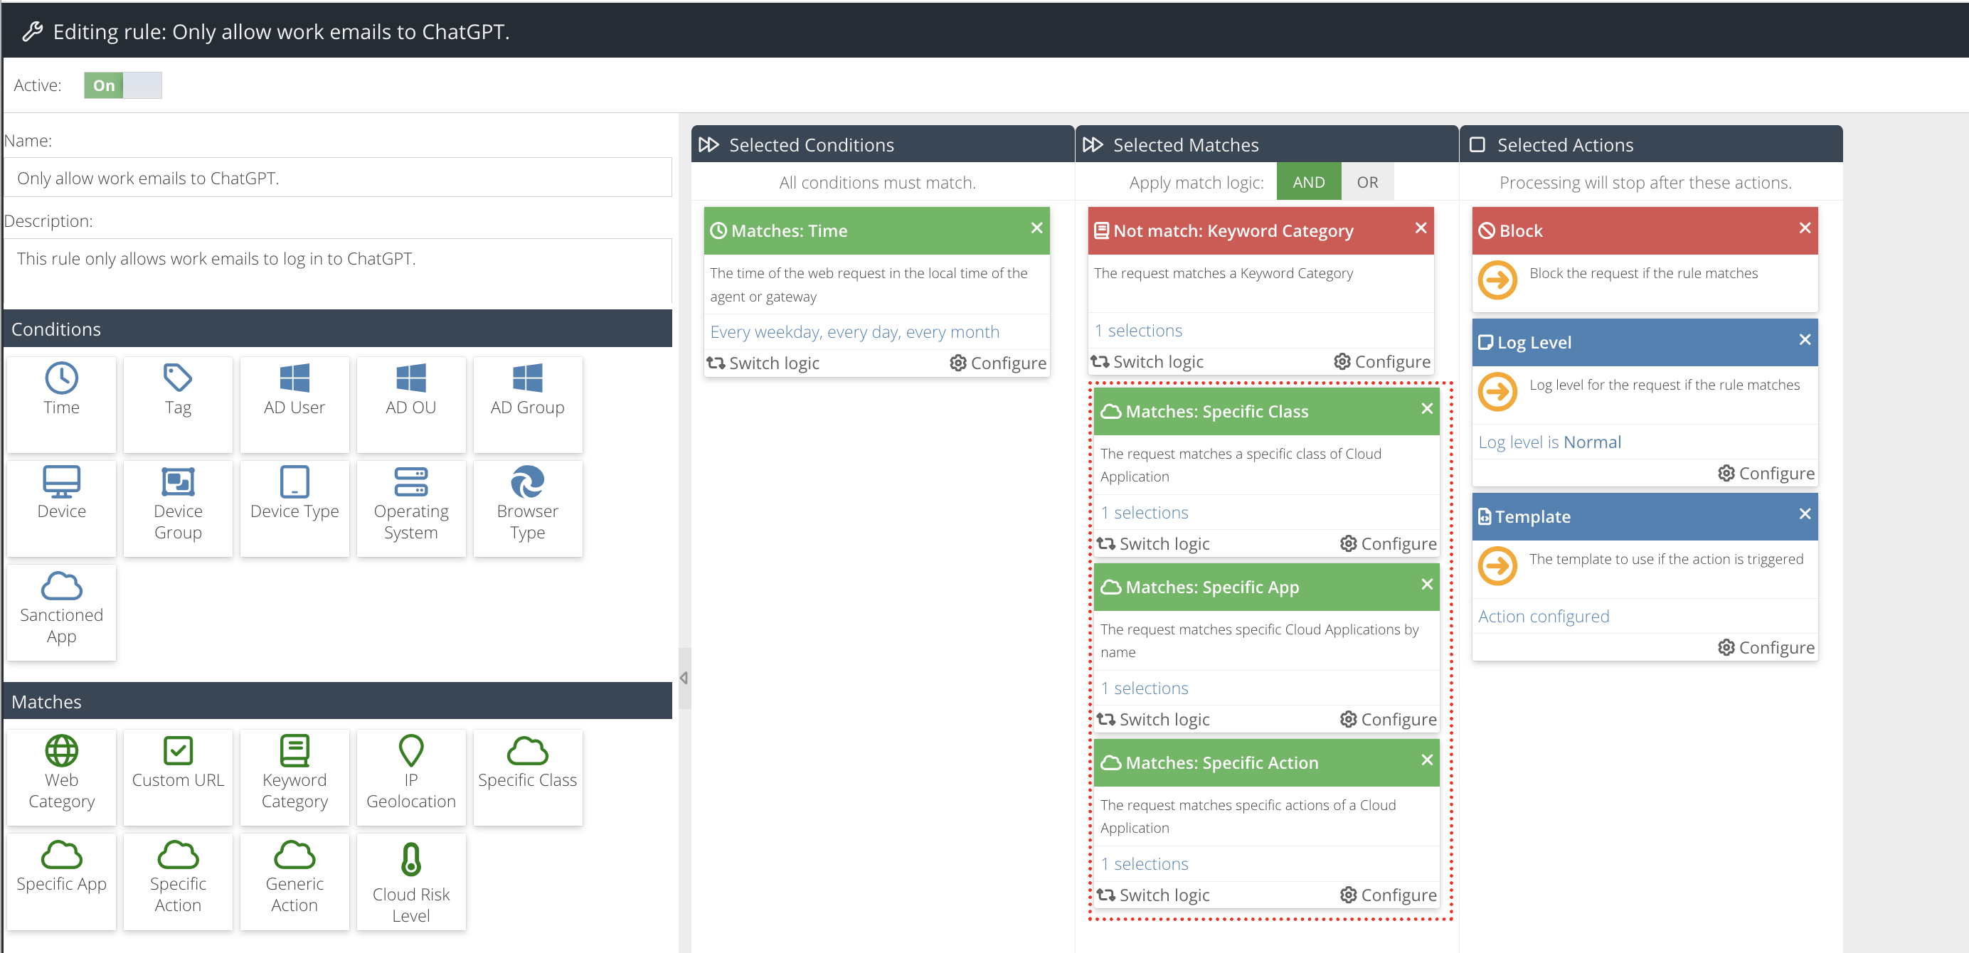Choose the IP Geolocation match

pyautogui.click(x=411, y=777)
